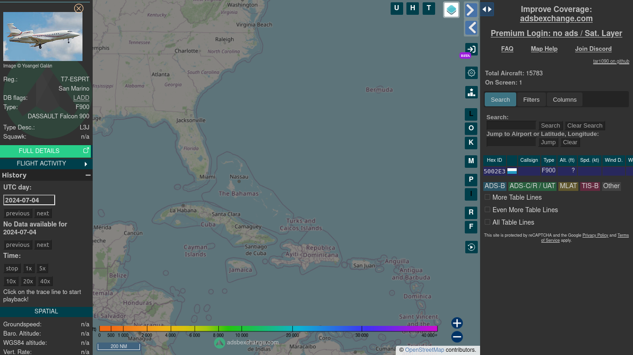
Task: Open the Join Discord link
Action: point(593,49)
